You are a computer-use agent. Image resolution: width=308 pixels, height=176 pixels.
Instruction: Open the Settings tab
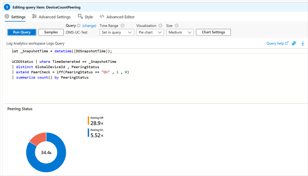pos(15,17)
